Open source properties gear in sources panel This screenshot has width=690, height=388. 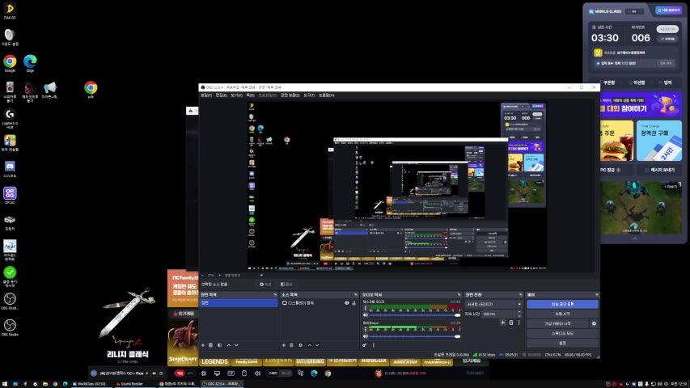tap(301, 345)
